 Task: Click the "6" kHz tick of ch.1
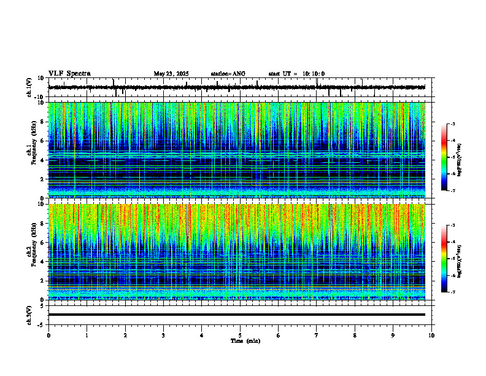tap(43, 141)
